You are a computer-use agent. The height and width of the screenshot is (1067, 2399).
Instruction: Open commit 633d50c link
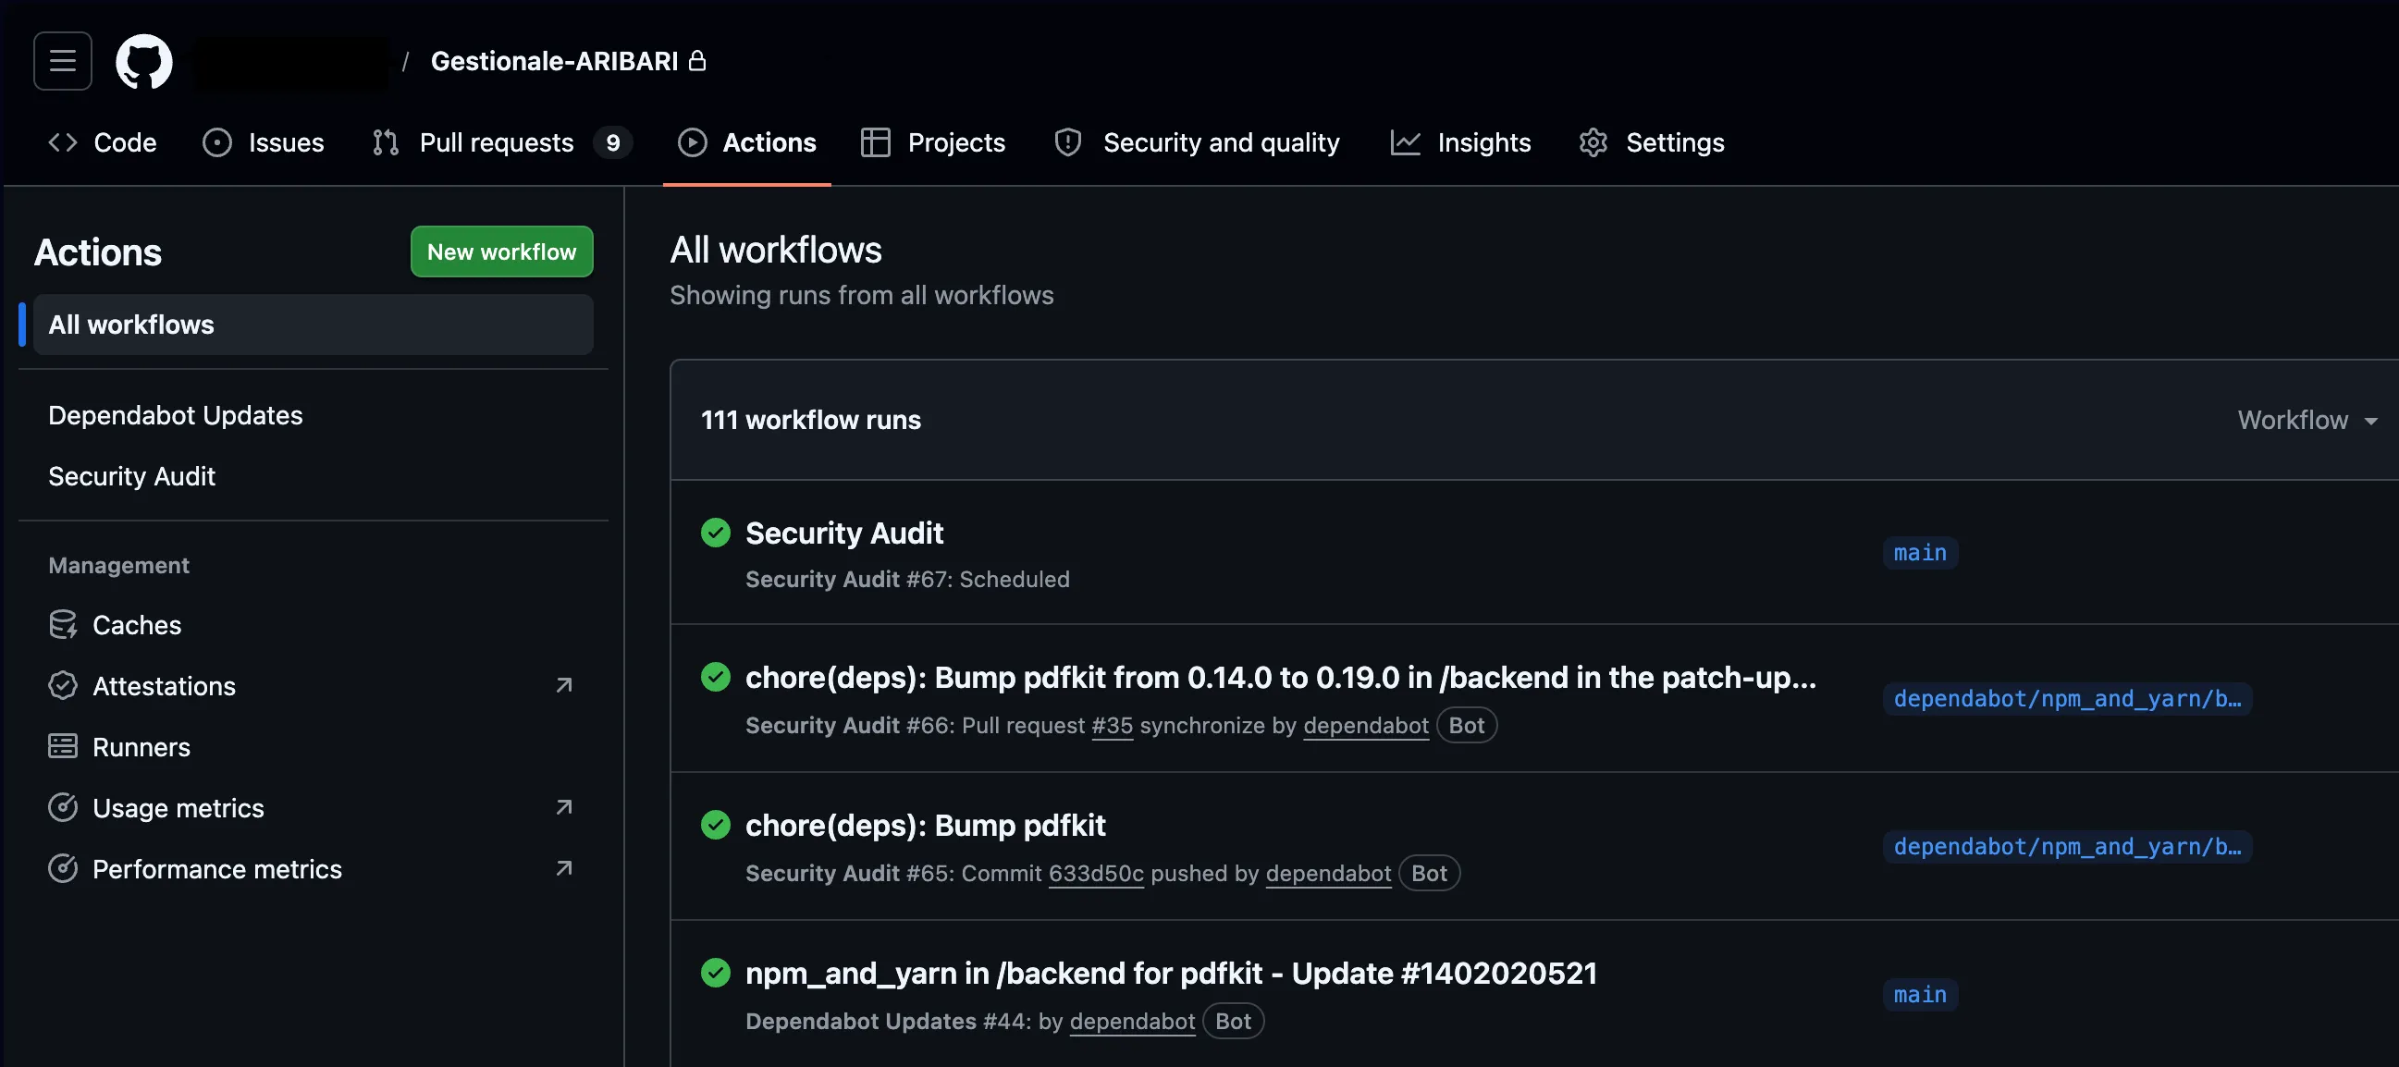[1096, 874]
